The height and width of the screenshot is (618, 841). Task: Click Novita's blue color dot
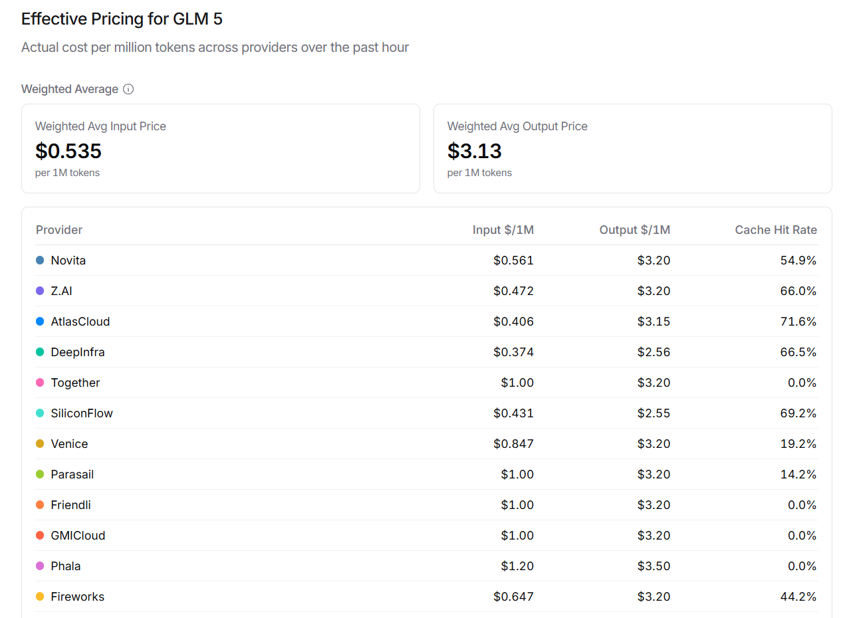point(40,260)
